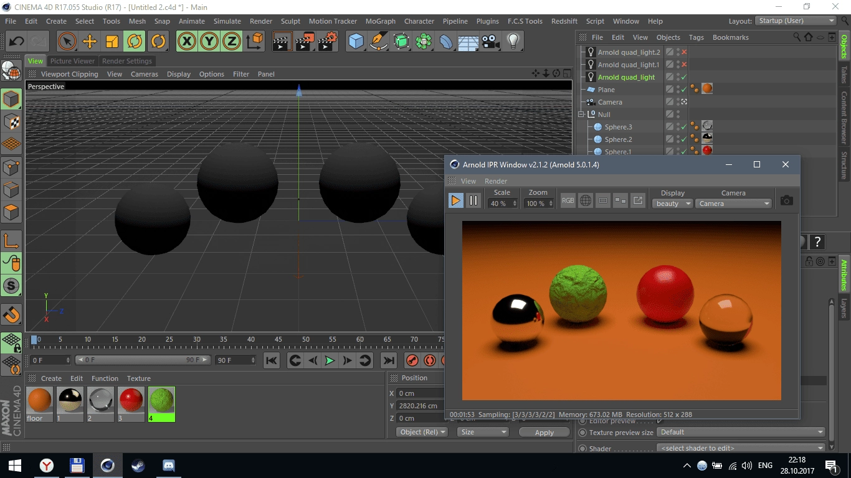The width and height of the screenshot is (851, 478).
Task: Open the Size dropdown in coordinates
Action: (483, 432)
